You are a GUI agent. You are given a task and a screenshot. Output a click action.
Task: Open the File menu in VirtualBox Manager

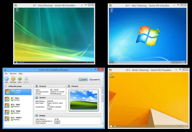pos(6,74)
